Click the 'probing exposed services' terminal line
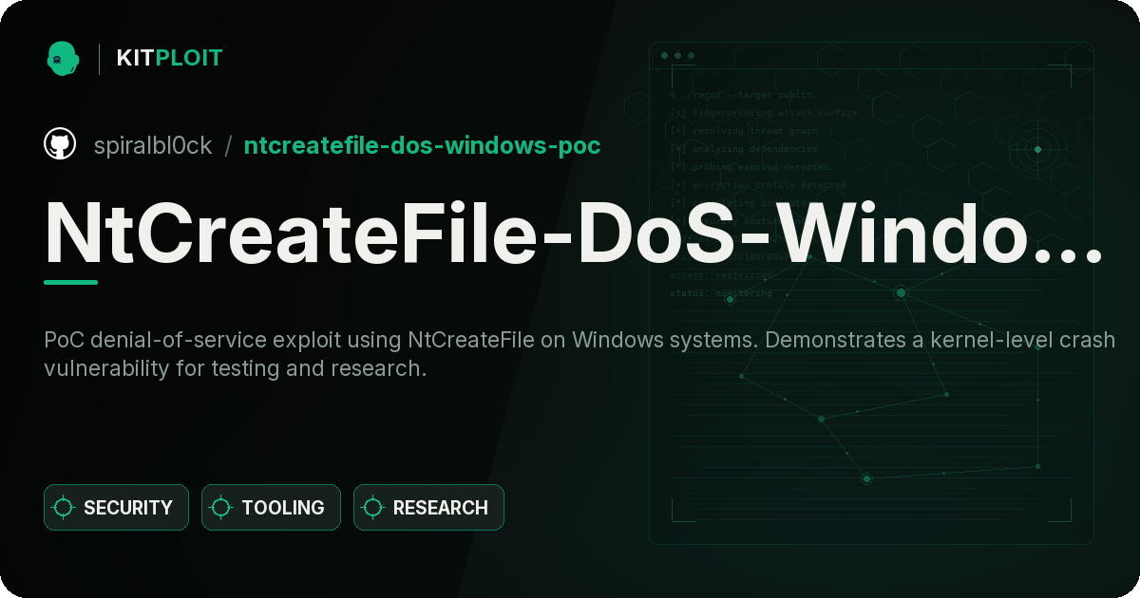 (x=750, y=167)
